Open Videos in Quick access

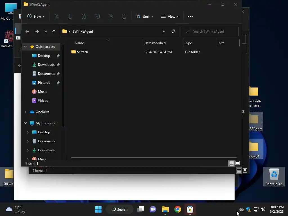43,101
